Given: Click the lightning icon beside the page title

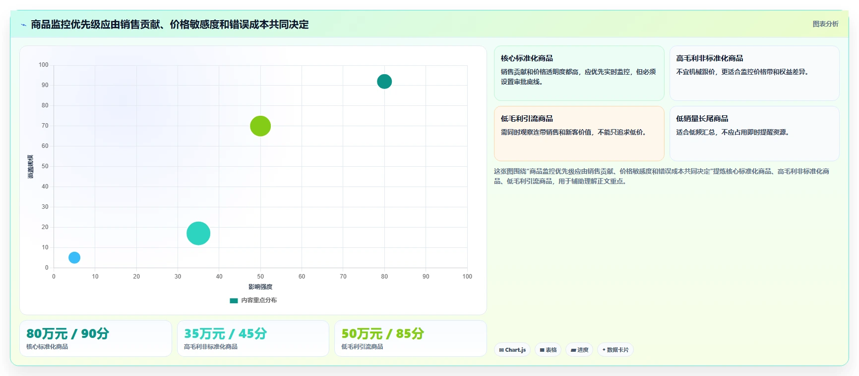Looking at the screenshot, I should click(23, 25).
